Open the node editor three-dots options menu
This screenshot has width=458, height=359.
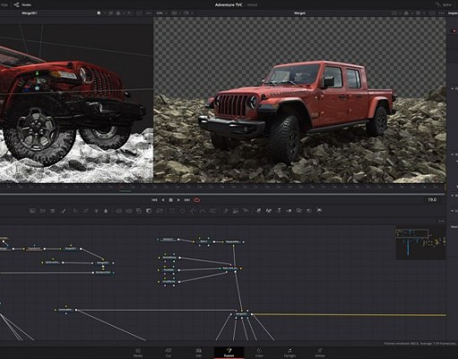coord(442,221)
